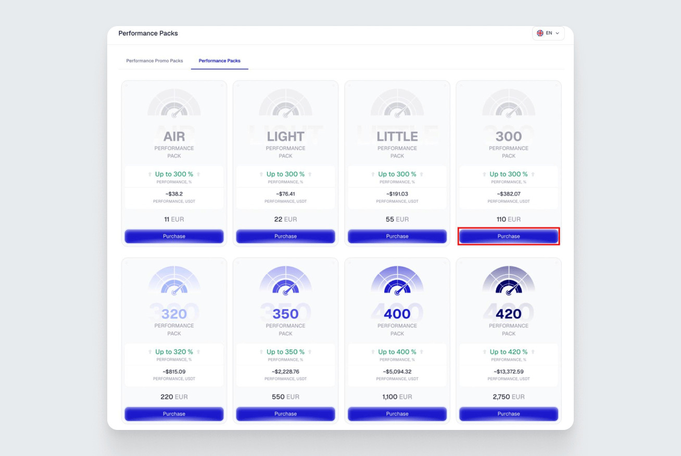
Task: Purchase the 320 pack for 220 EUR
Action: click(174, 414)
